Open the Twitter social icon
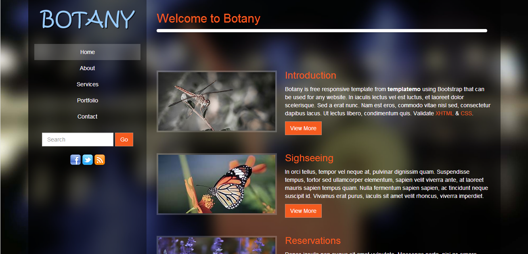The image size is (528, 254). [x=88, y=160]
